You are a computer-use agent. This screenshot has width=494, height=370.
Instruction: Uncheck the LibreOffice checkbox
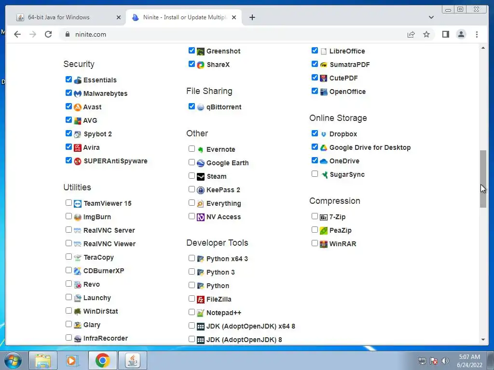click(x=315, y=50)
